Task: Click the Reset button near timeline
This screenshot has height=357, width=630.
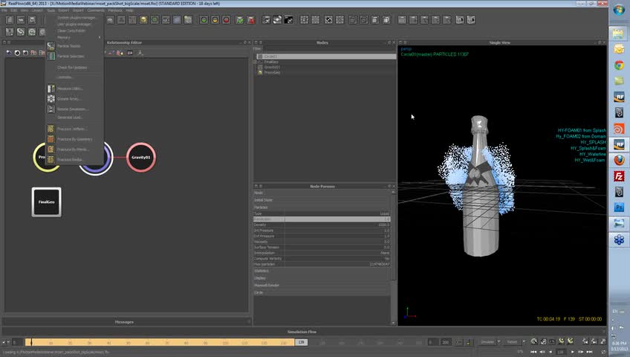Action: (512, 342)
